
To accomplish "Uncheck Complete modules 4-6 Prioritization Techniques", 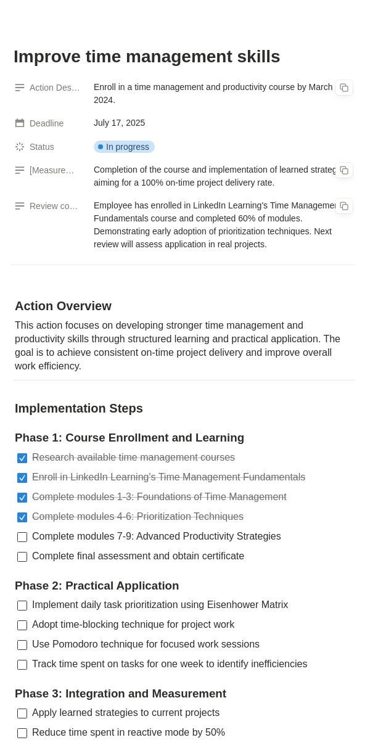I will point(22,517).
